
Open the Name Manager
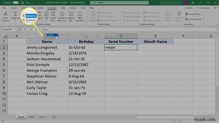click(x=92, y=17)
